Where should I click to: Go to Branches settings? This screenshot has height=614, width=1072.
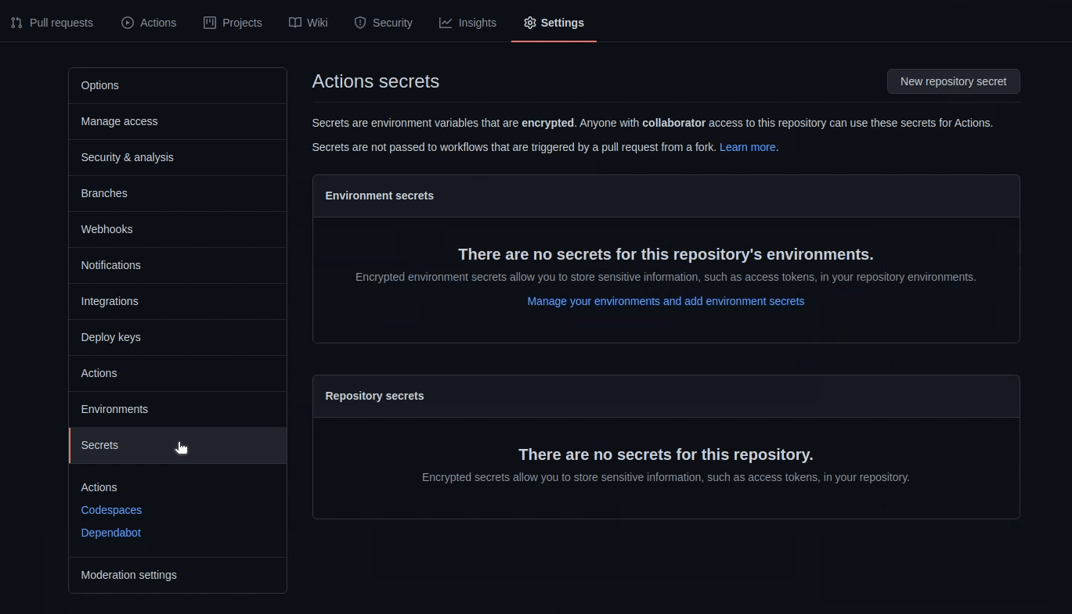tap(104, 193)
